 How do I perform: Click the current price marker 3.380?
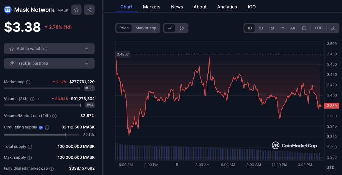coord(332,106)
